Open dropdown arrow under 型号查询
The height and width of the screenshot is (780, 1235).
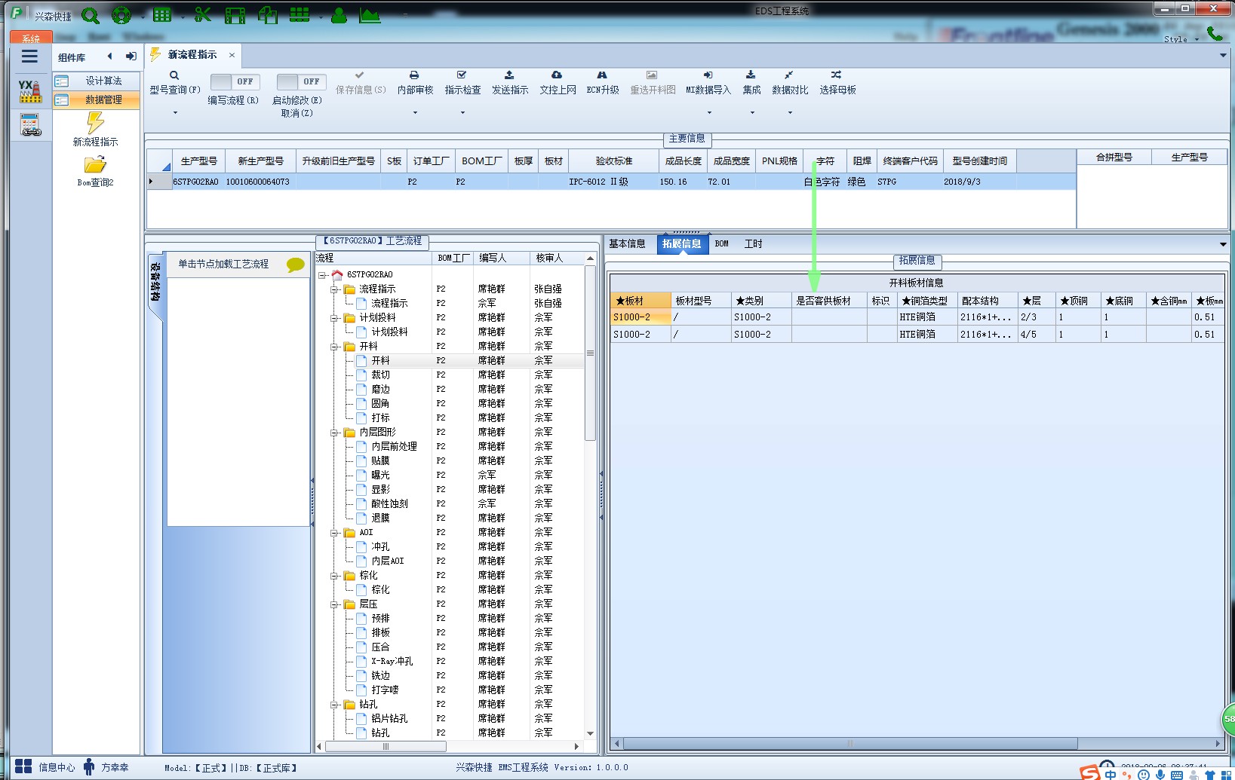pos(175,113)
